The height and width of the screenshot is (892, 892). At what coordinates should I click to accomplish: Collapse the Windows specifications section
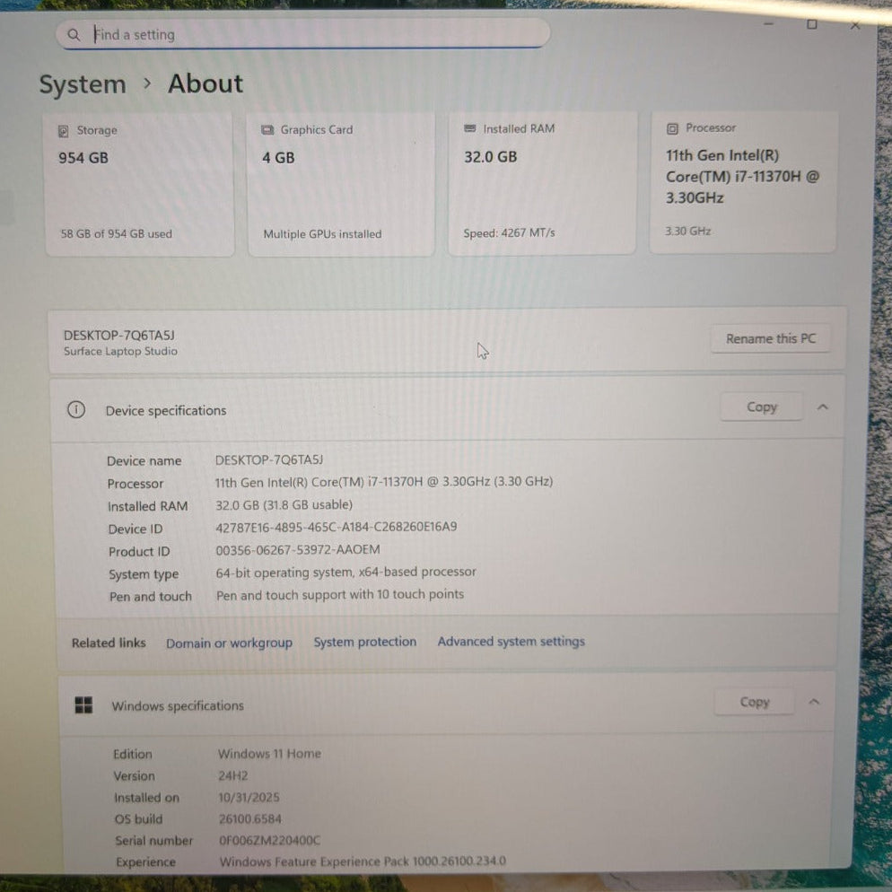[815, 702]
